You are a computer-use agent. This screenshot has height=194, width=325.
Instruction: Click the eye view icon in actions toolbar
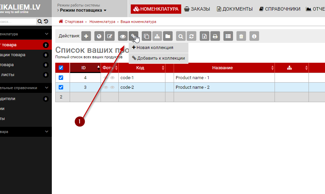(x=123, y=36)
